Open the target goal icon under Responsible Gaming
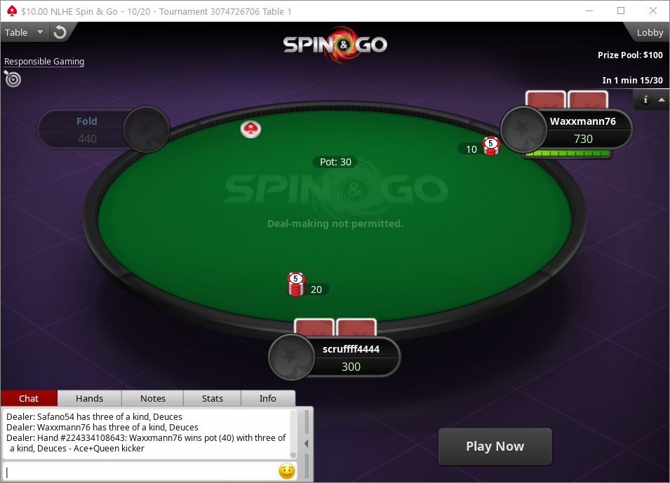This screenshot has width=670, height=483. [13, 79]
